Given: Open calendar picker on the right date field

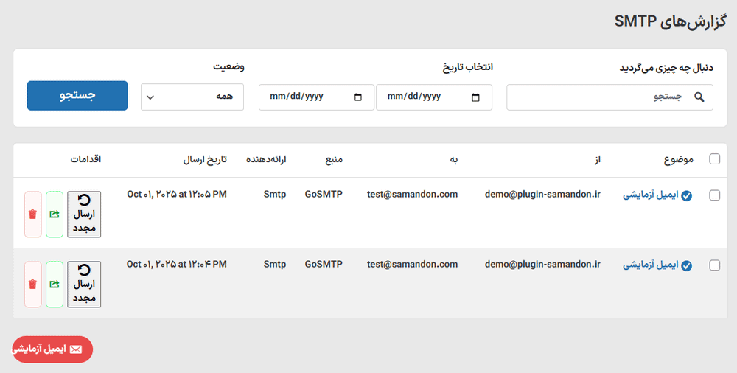Looking at the screenshot, I should [x=475, y=97].
